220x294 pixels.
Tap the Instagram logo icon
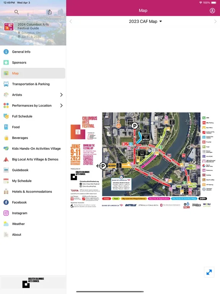coord(6,213)
